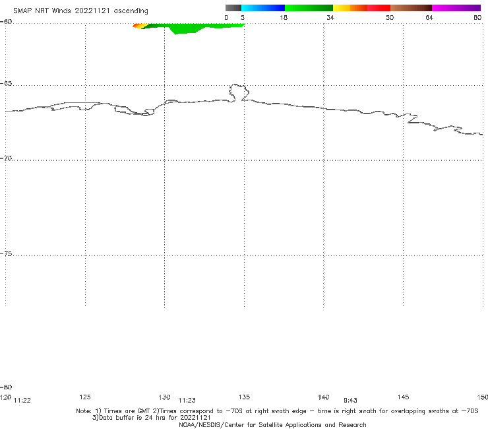Click the swath time '11:22'
The width and height of the screenshot is (488, 429).
coord(22,401)
